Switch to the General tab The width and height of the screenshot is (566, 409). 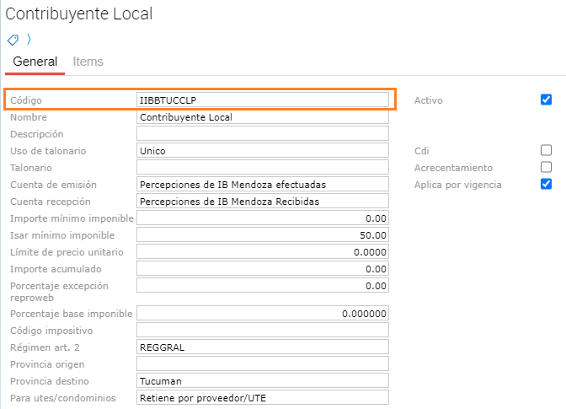tap(35, 62)
